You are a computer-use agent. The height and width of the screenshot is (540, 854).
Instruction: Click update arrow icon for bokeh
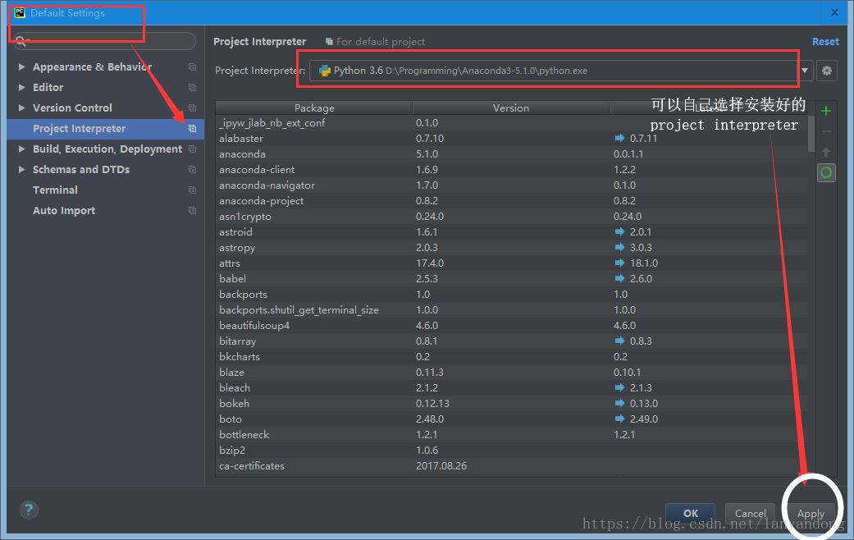(619, 403)
